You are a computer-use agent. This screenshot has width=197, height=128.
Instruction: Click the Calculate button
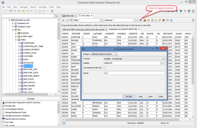coord(129,96)
